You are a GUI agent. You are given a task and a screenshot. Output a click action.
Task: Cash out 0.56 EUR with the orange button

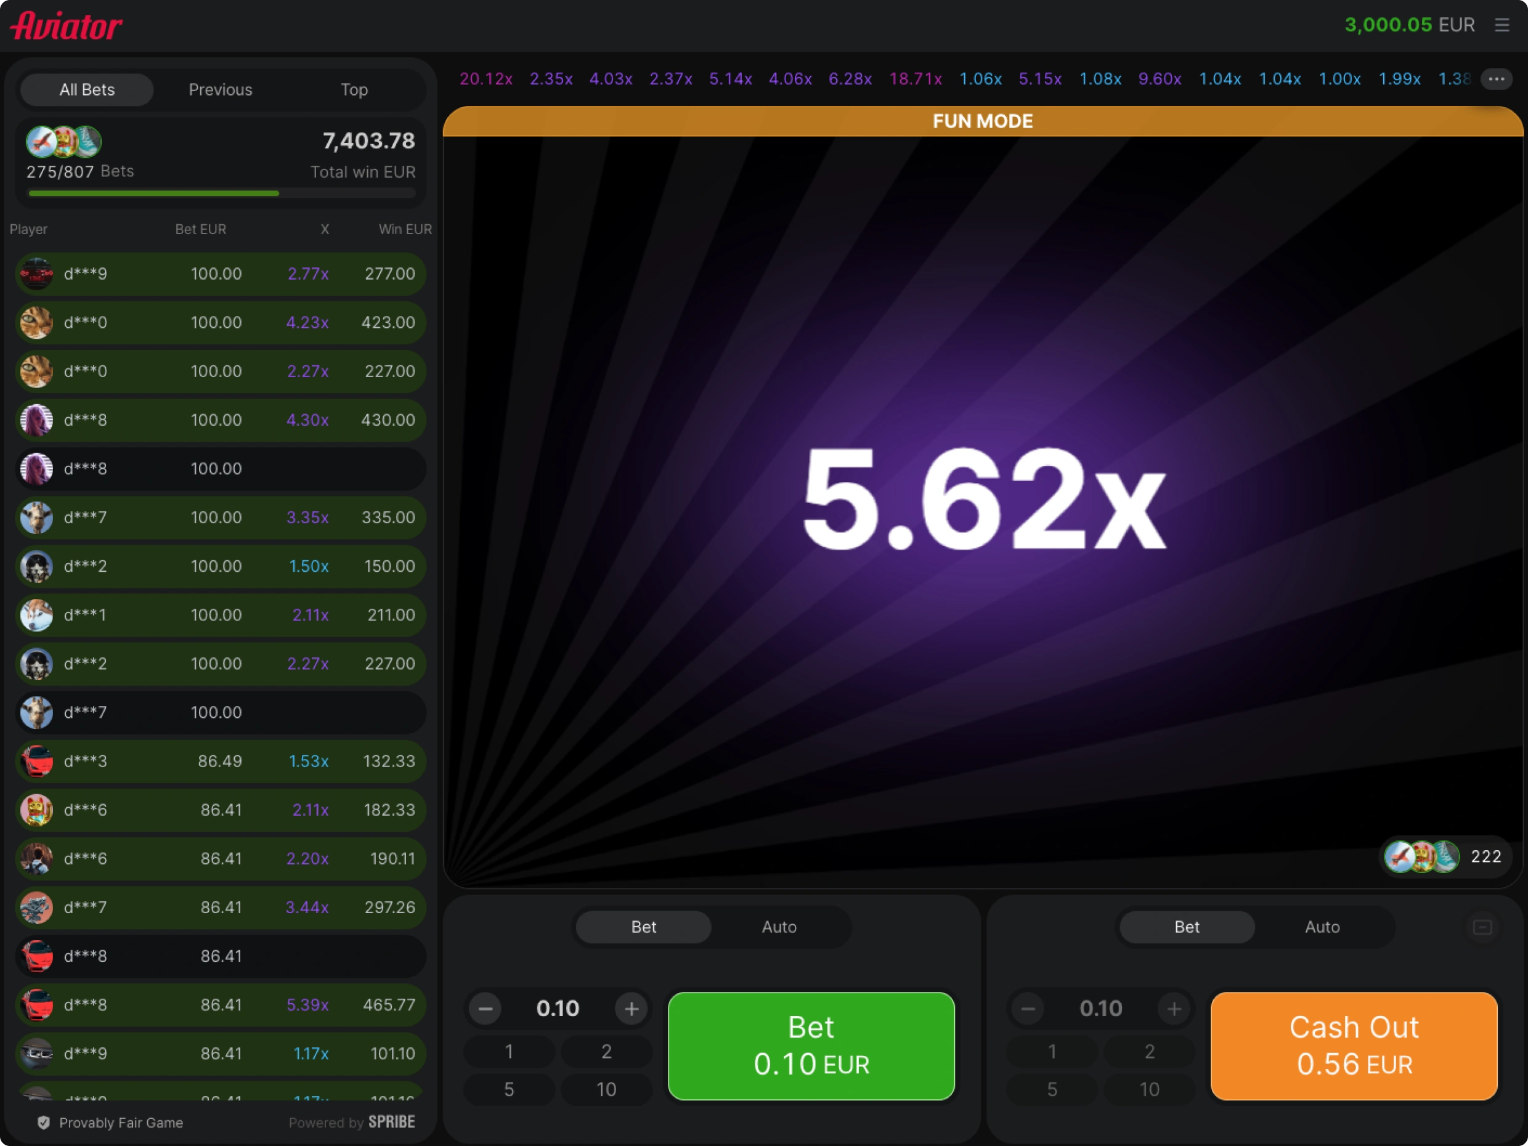[x=1353, y=1046]
